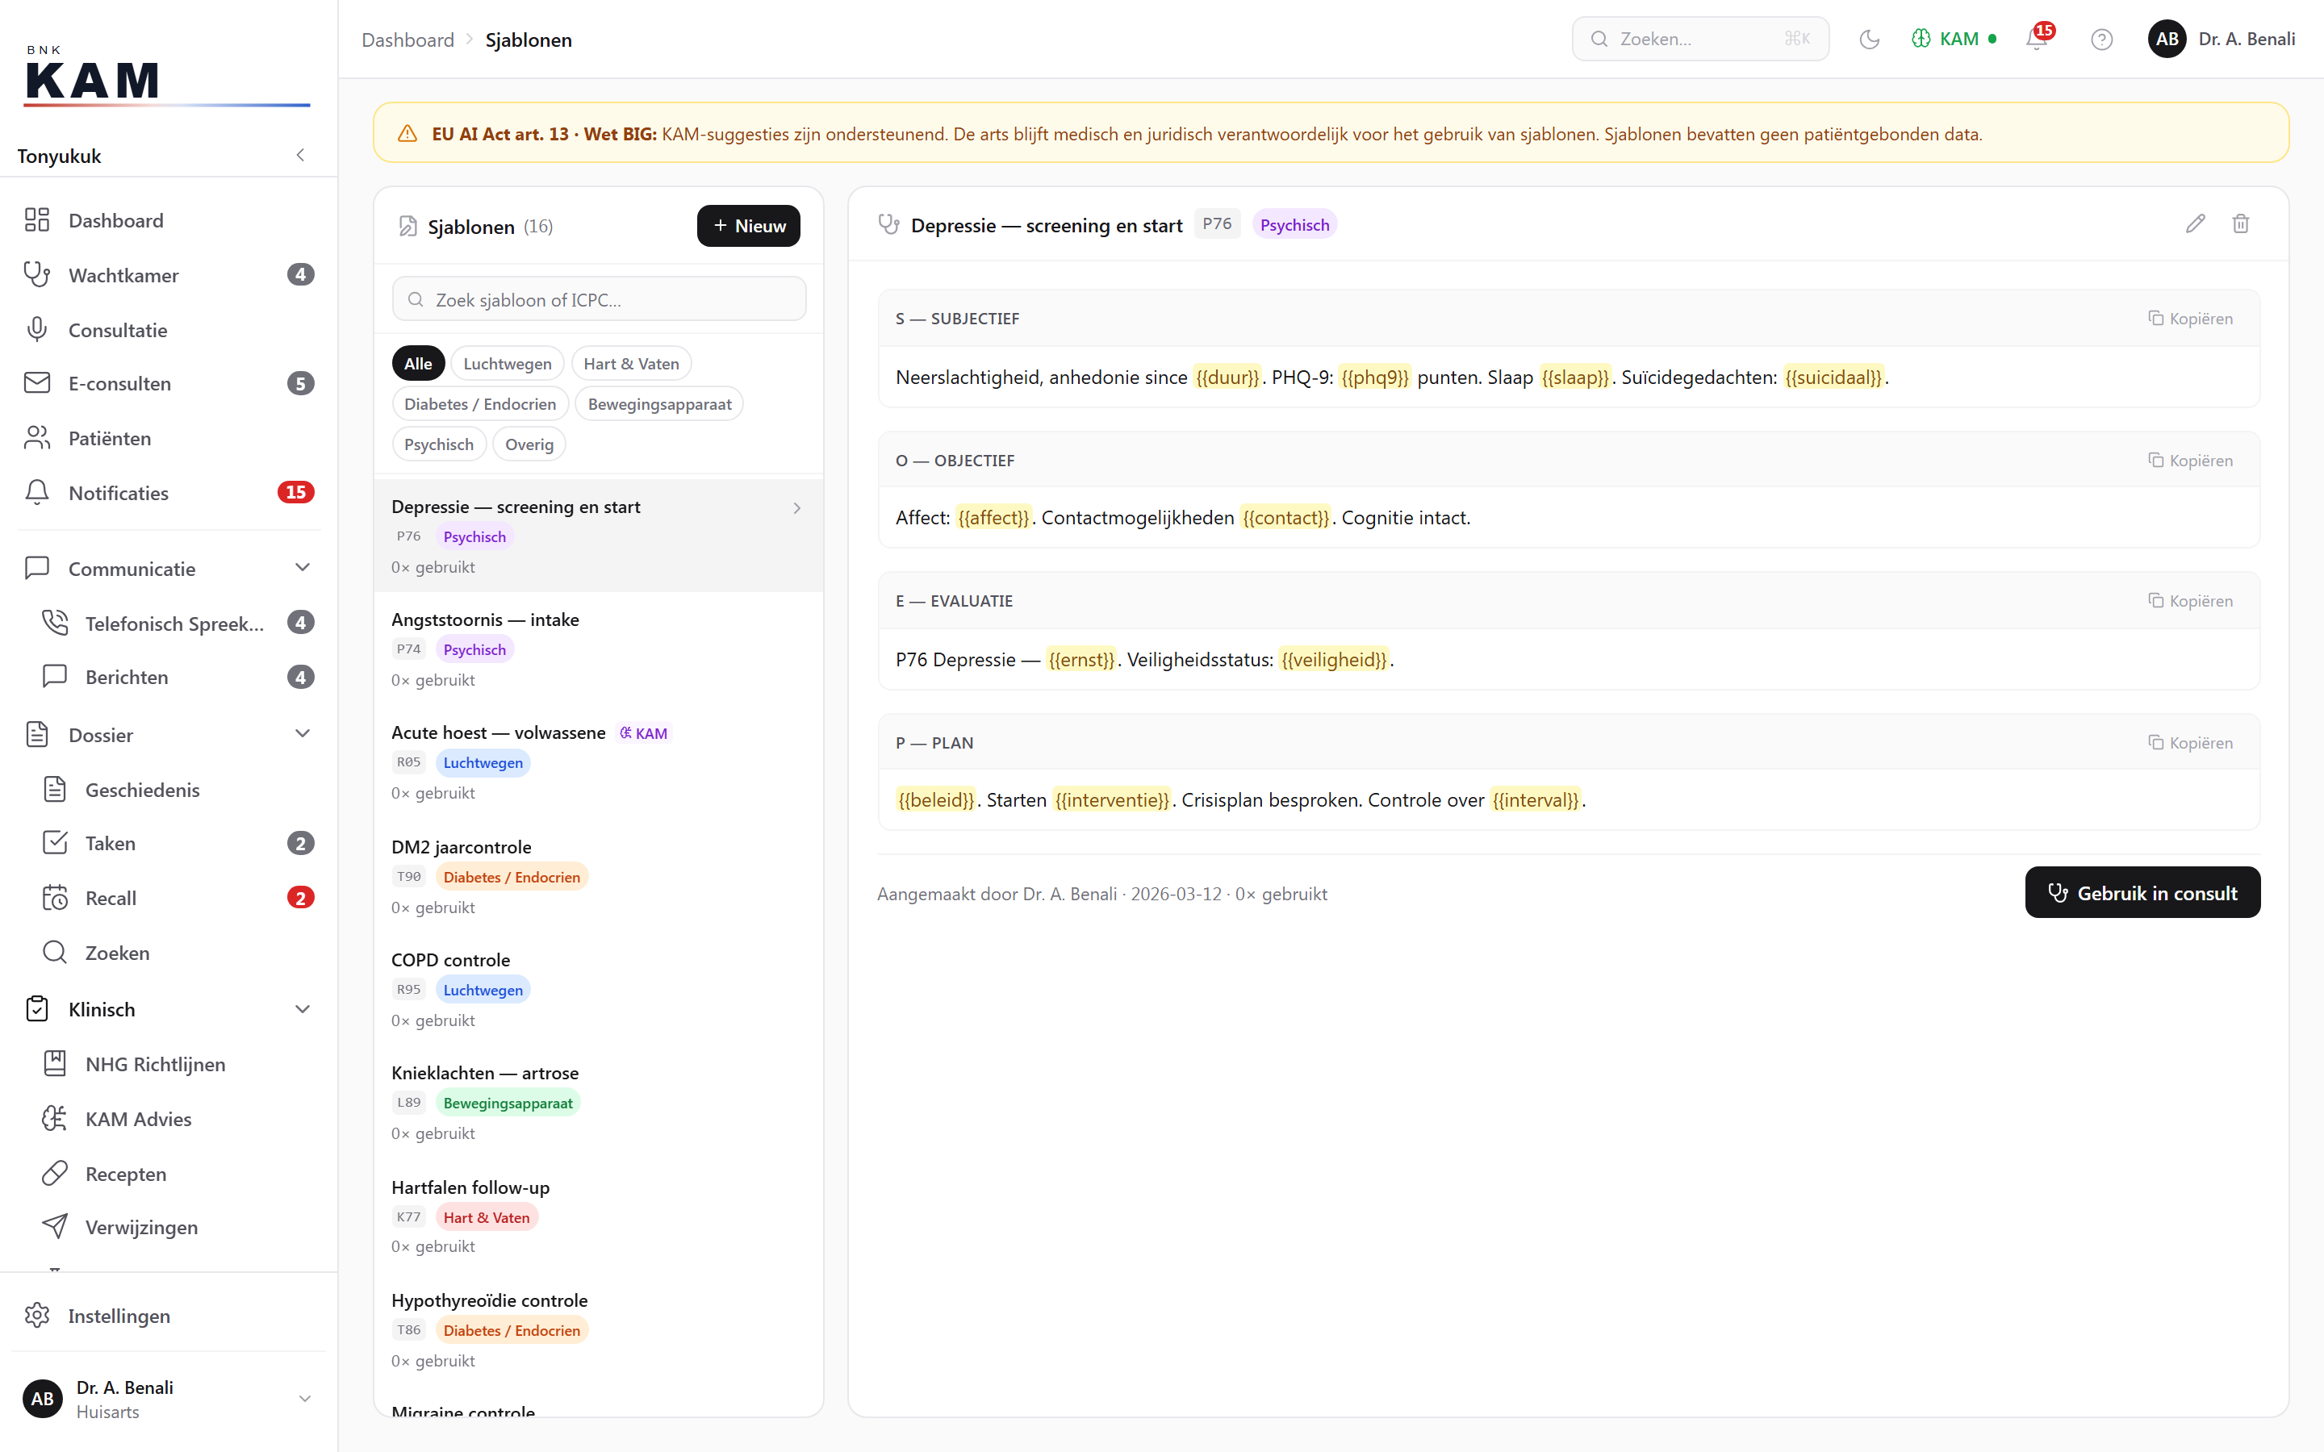The height and width of the screenshot is (1452, 2324).
Task: Open chevron on Depressie template row
Action: pyautogui.click(x=797, y=508)
